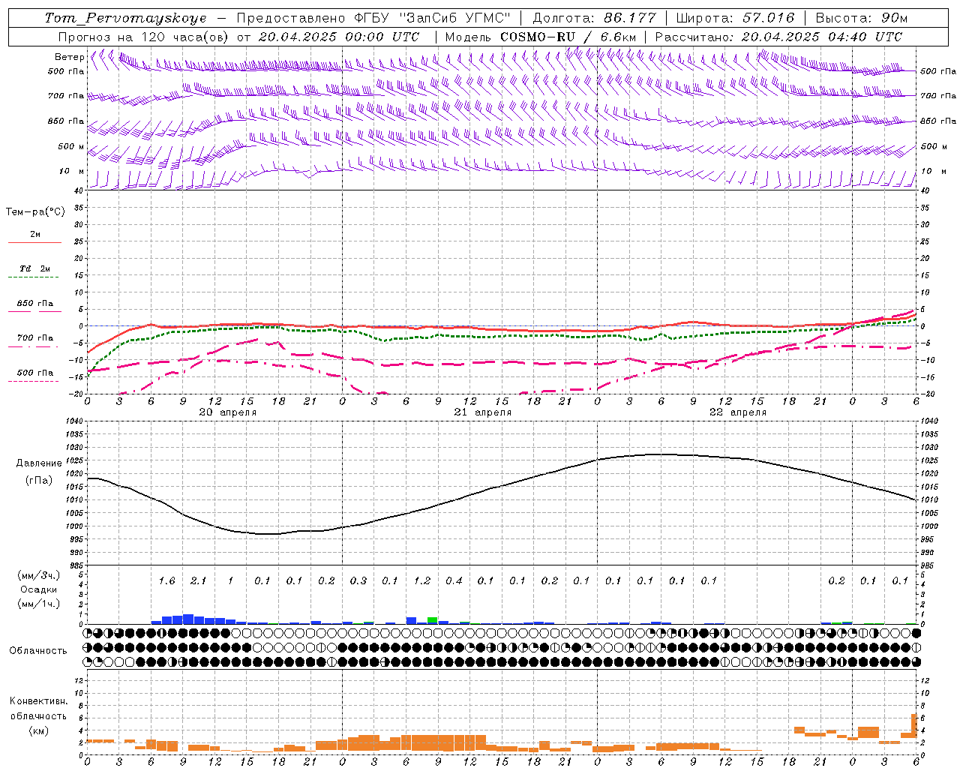Click the '(мм/3ч.)' precipitation unit label
The width and height of the screenshot is (960, 768).
click(x=38, y=575)
